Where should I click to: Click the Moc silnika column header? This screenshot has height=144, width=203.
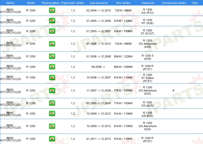123,3
